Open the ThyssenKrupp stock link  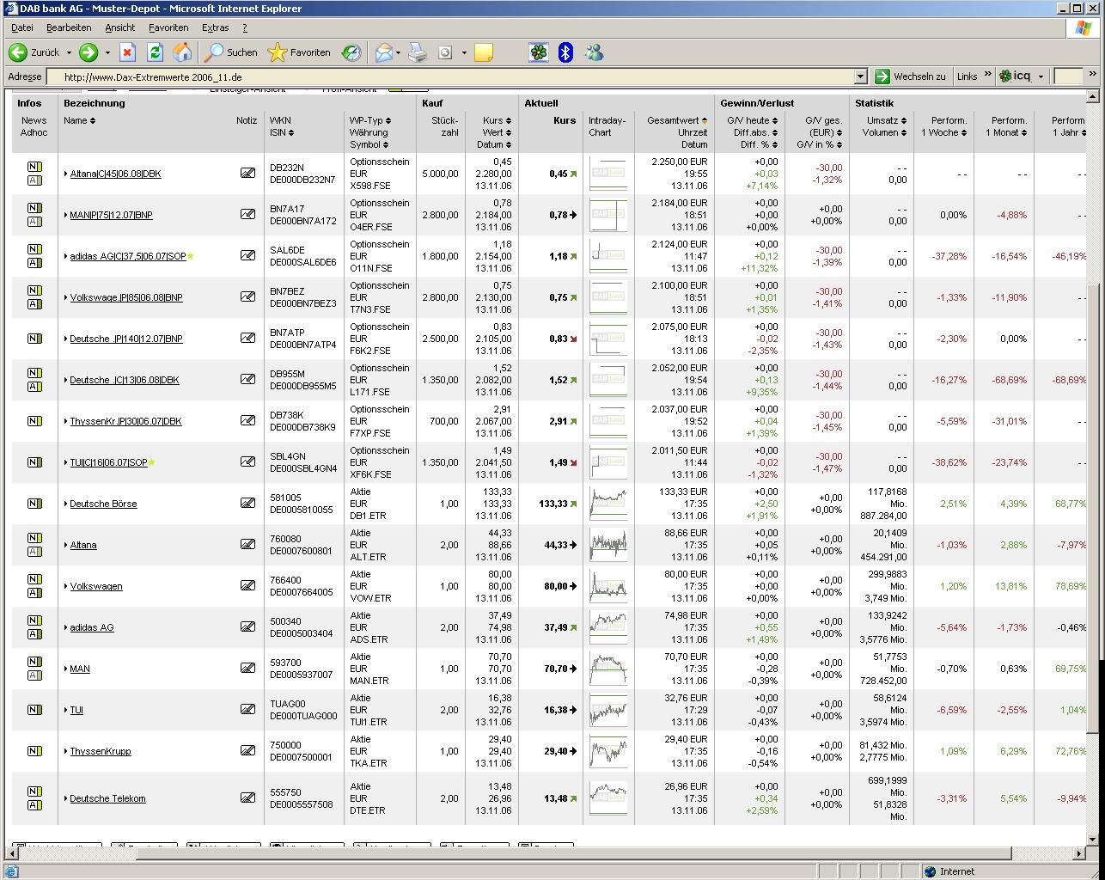click(x=101, y=751)
